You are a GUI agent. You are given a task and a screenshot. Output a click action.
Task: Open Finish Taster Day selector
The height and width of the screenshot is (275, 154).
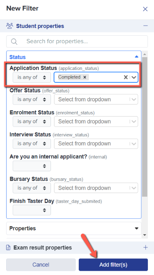32,210
